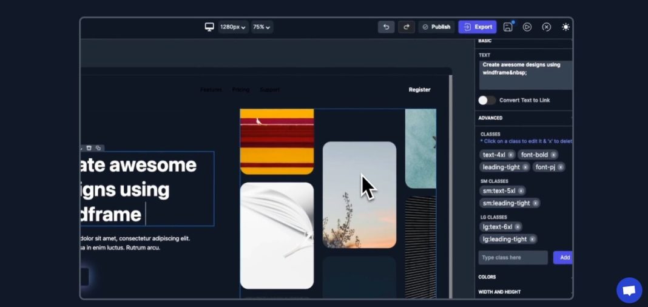Click the lorem ipsum paragraph text

[x=135, y=243]
